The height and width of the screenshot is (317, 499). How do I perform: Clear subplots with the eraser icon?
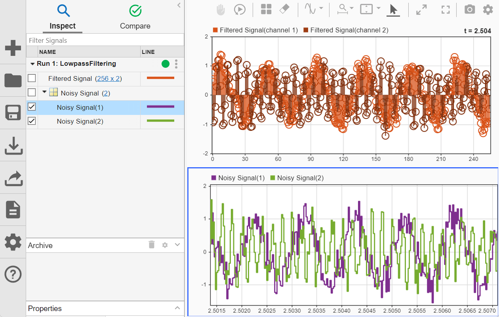284,9
